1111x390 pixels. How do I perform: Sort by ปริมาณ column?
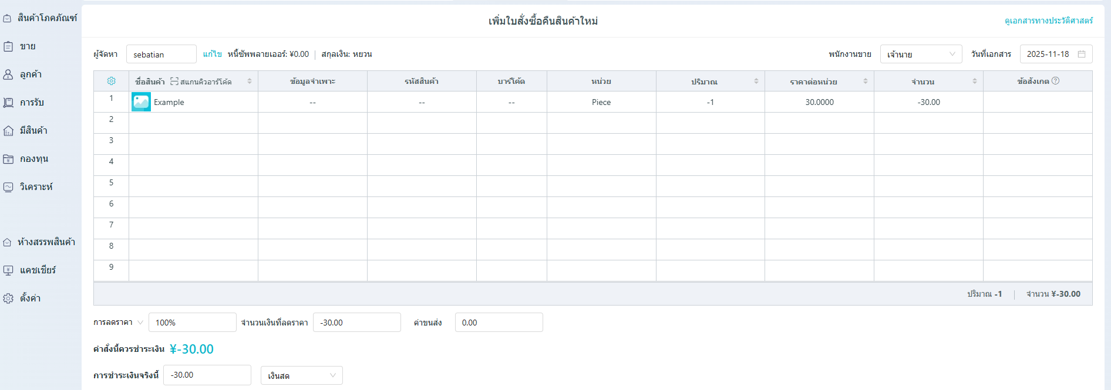(756, 81)
